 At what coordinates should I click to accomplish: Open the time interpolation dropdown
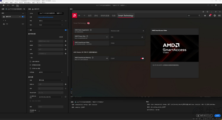51,72
